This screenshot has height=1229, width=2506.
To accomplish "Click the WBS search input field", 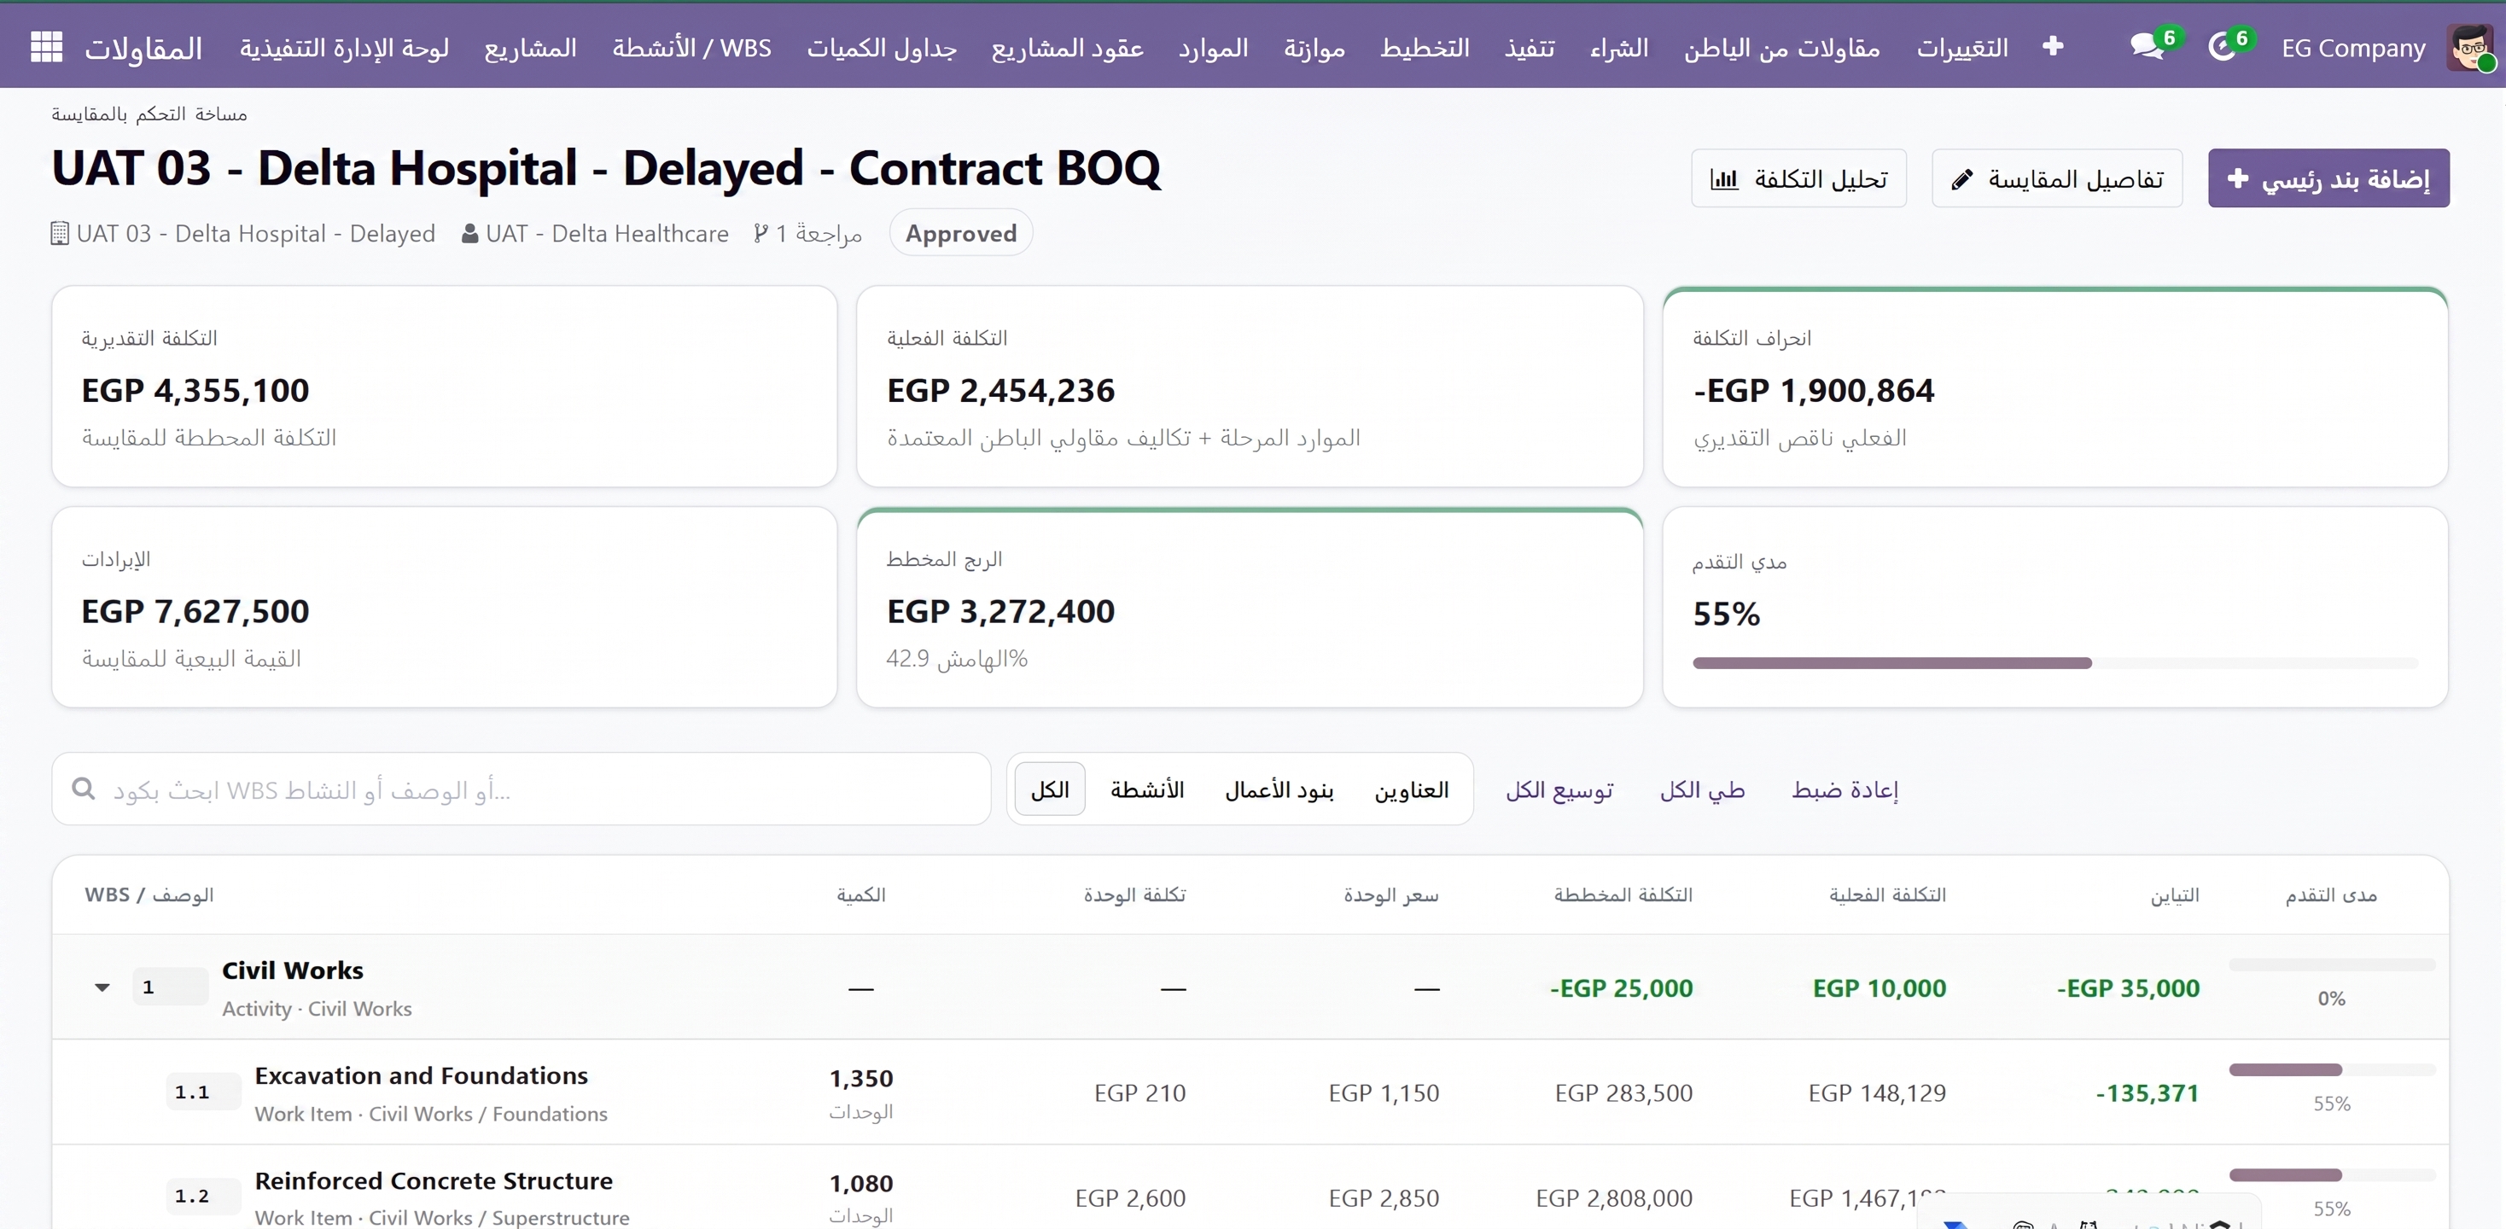I will pos(522,789).
